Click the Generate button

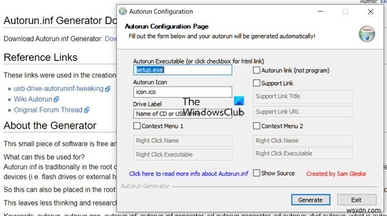(x=310, y=199)
